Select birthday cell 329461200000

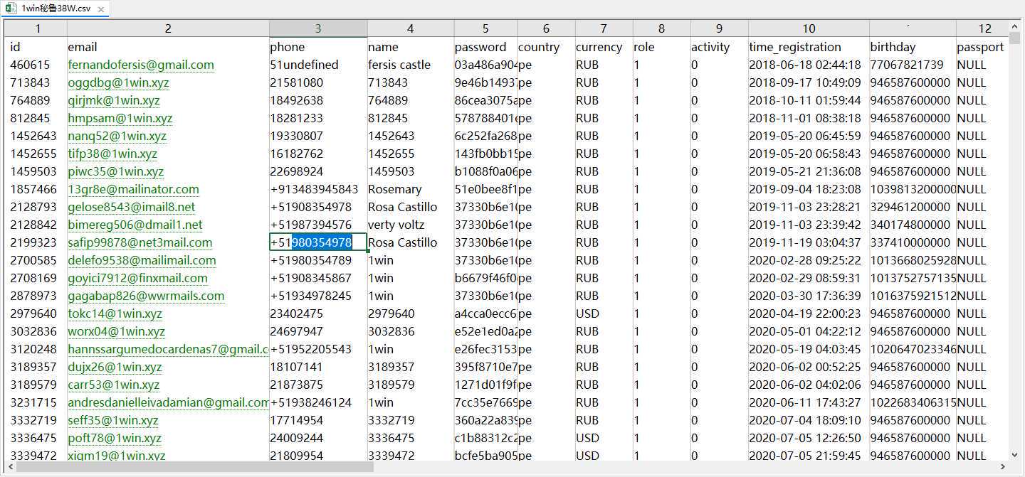[913, 207]
